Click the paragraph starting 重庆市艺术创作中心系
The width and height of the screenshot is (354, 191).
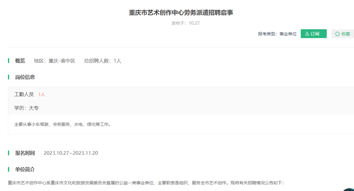tap(146, 183)
